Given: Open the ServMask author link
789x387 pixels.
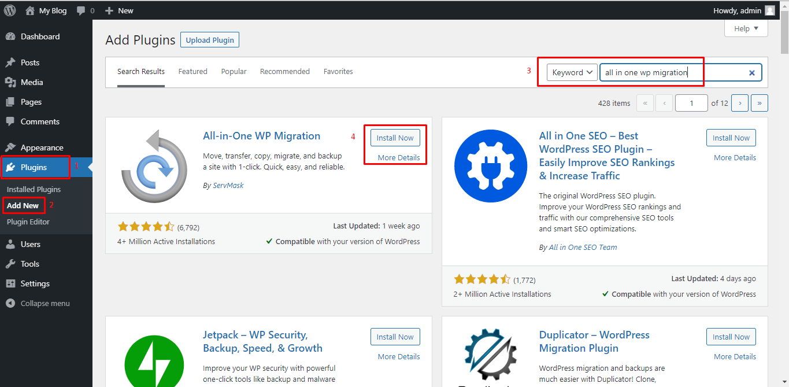Looking at the screenshot, I should [x=228, y=186].
